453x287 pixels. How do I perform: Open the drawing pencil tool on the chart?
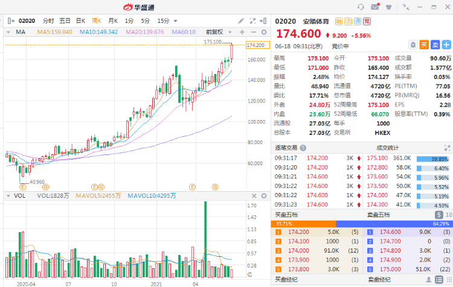click(x=240, y=20)
